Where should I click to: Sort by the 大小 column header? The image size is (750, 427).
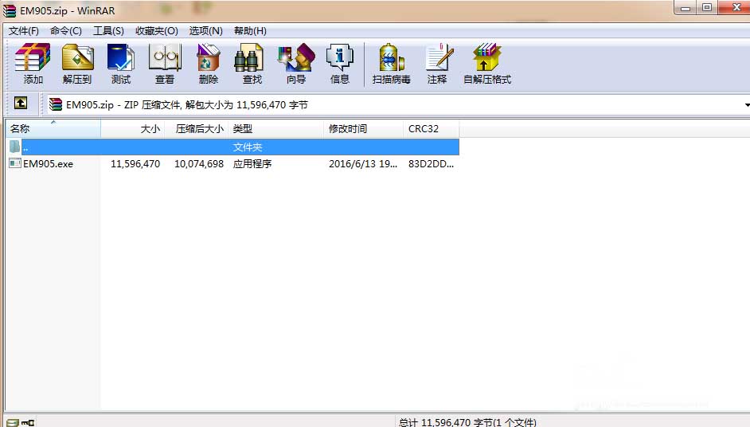pyautogui.click(x=132, y=128)
